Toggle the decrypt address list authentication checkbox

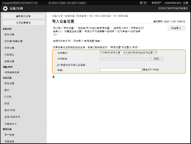pyautogui.click(x=54, y=65)
